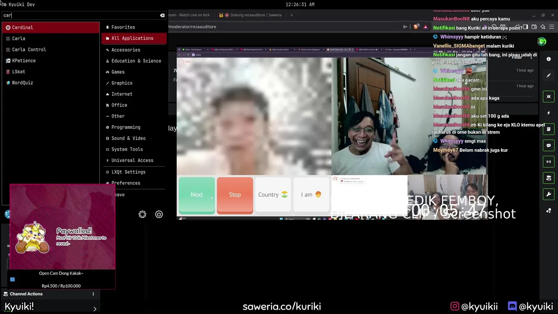
Task: Open the Office category
Action: click(x=134, y=105)
